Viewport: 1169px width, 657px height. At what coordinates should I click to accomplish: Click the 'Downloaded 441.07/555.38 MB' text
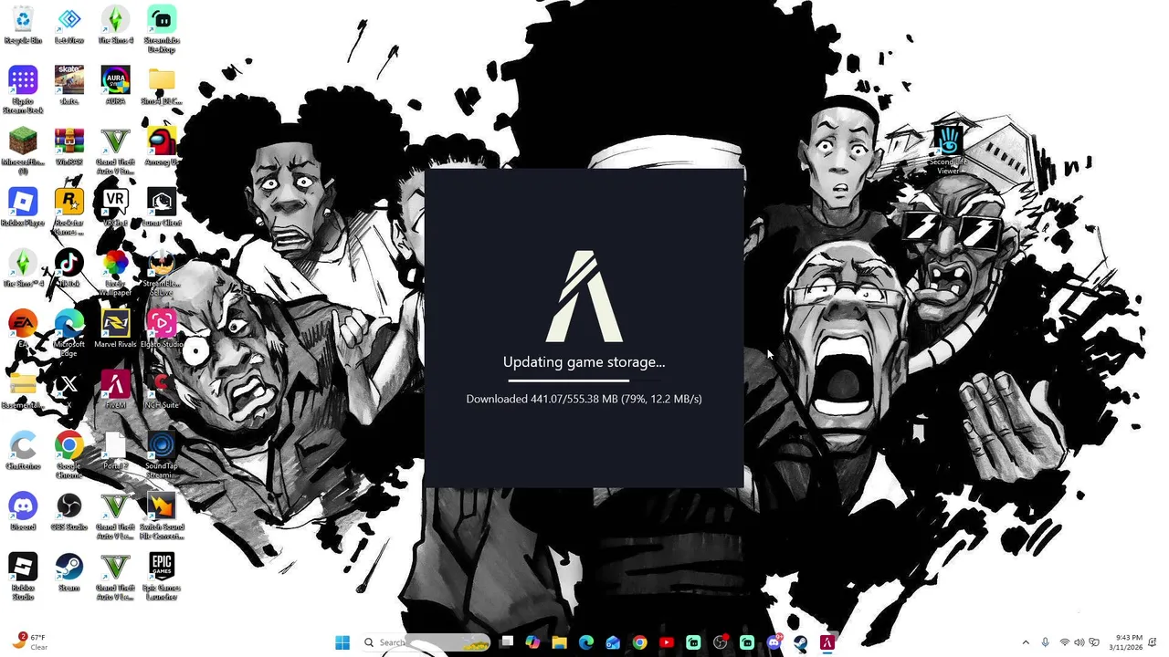[542, 399]
